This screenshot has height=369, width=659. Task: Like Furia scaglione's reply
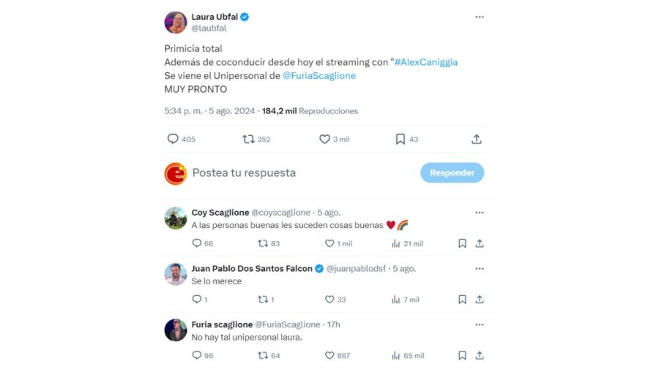tap(329, 355)
